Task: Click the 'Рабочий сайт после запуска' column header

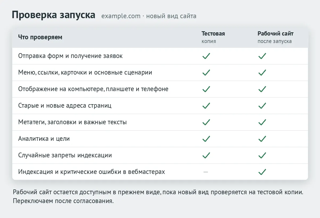Action: point(275,37)
